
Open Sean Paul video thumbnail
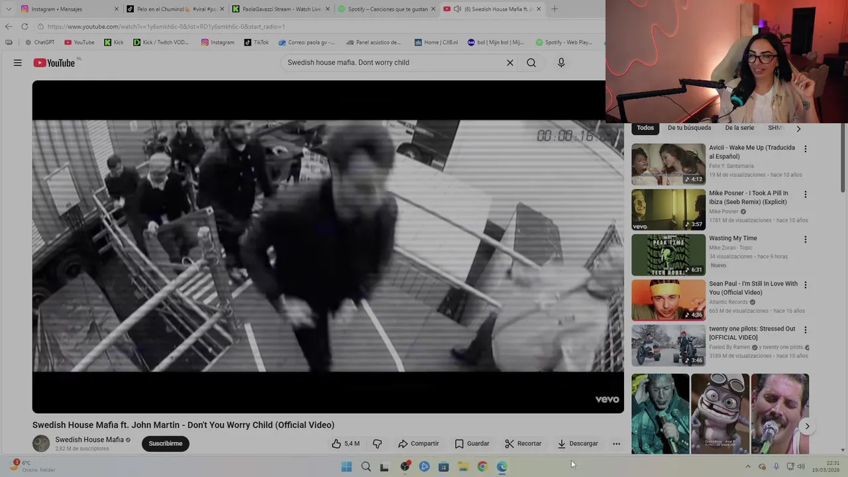668,300
